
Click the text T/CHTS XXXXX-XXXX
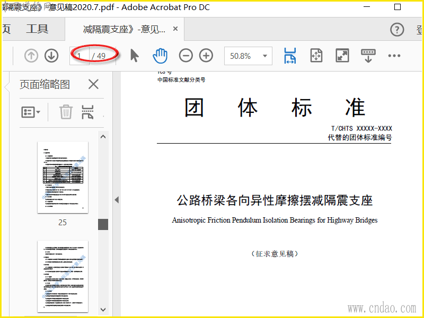pyautogui.click(x=361, y=128)
